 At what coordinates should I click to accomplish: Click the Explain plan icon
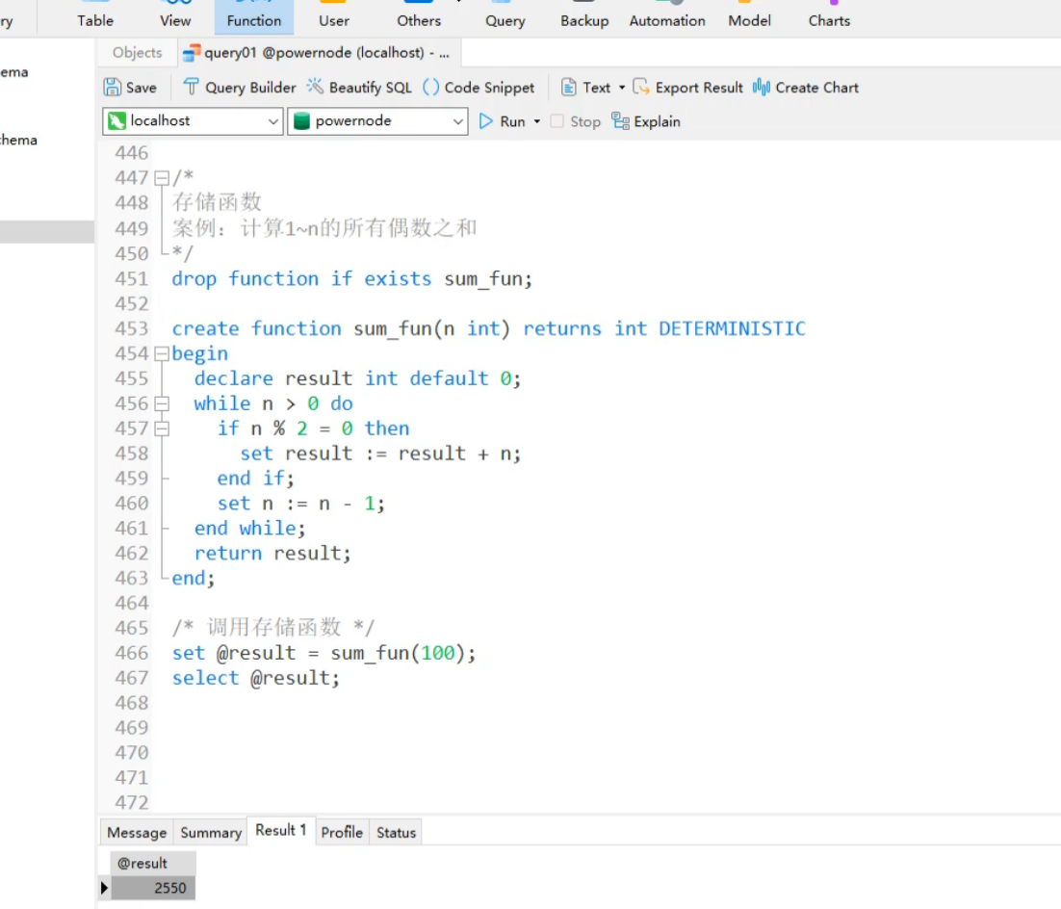[x=620, y=121]
